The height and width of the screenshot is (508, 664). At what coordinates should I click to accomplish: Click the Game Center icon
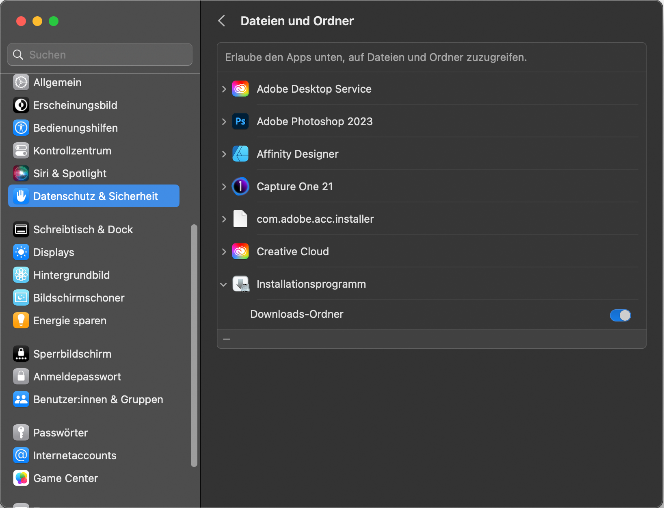point(21,478)
